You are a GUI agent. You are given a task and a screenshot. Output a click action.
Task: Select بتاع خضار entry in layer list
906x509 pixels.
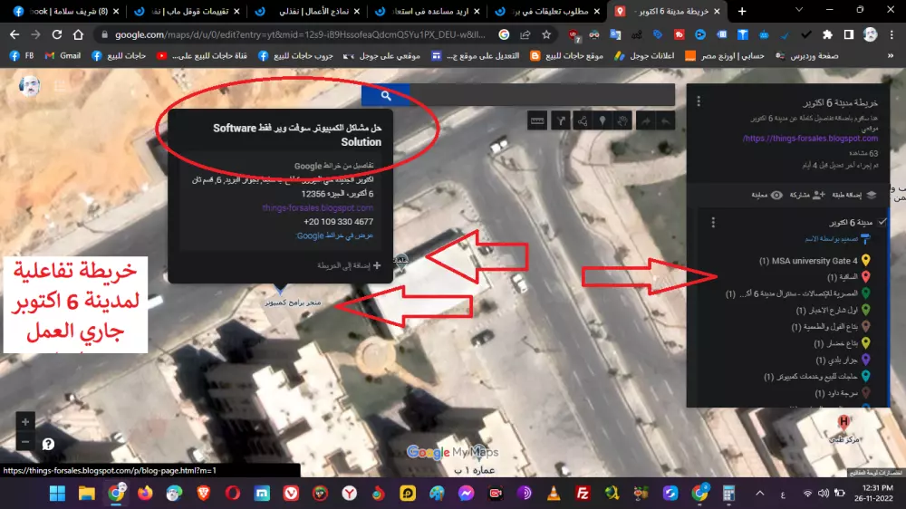[x=836, y=344]
